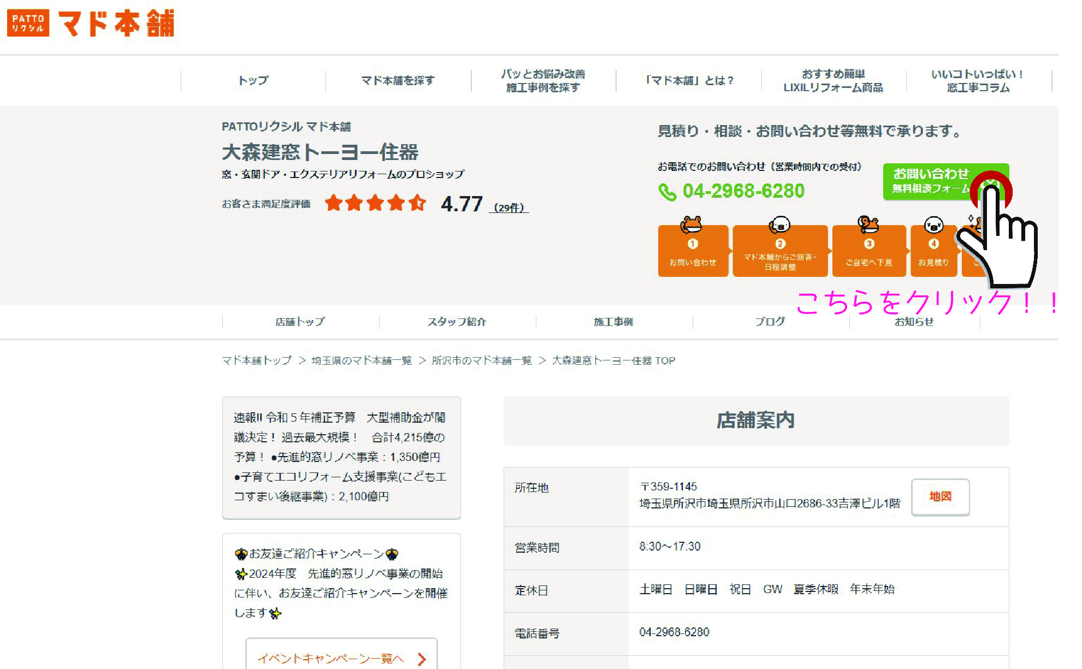1082x669 pixels.
Task: Switch to 施工事例 tab
Action: click(614, 322)
